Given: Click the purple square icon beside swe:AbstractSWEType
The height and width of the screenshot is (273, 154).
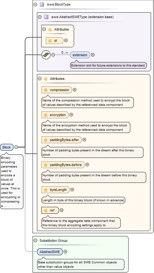Looking at the screenshot, I should [46, 17].
